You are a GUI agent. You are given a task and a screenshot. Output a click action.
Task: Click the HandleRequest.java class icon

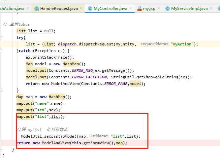pos(37,9)
